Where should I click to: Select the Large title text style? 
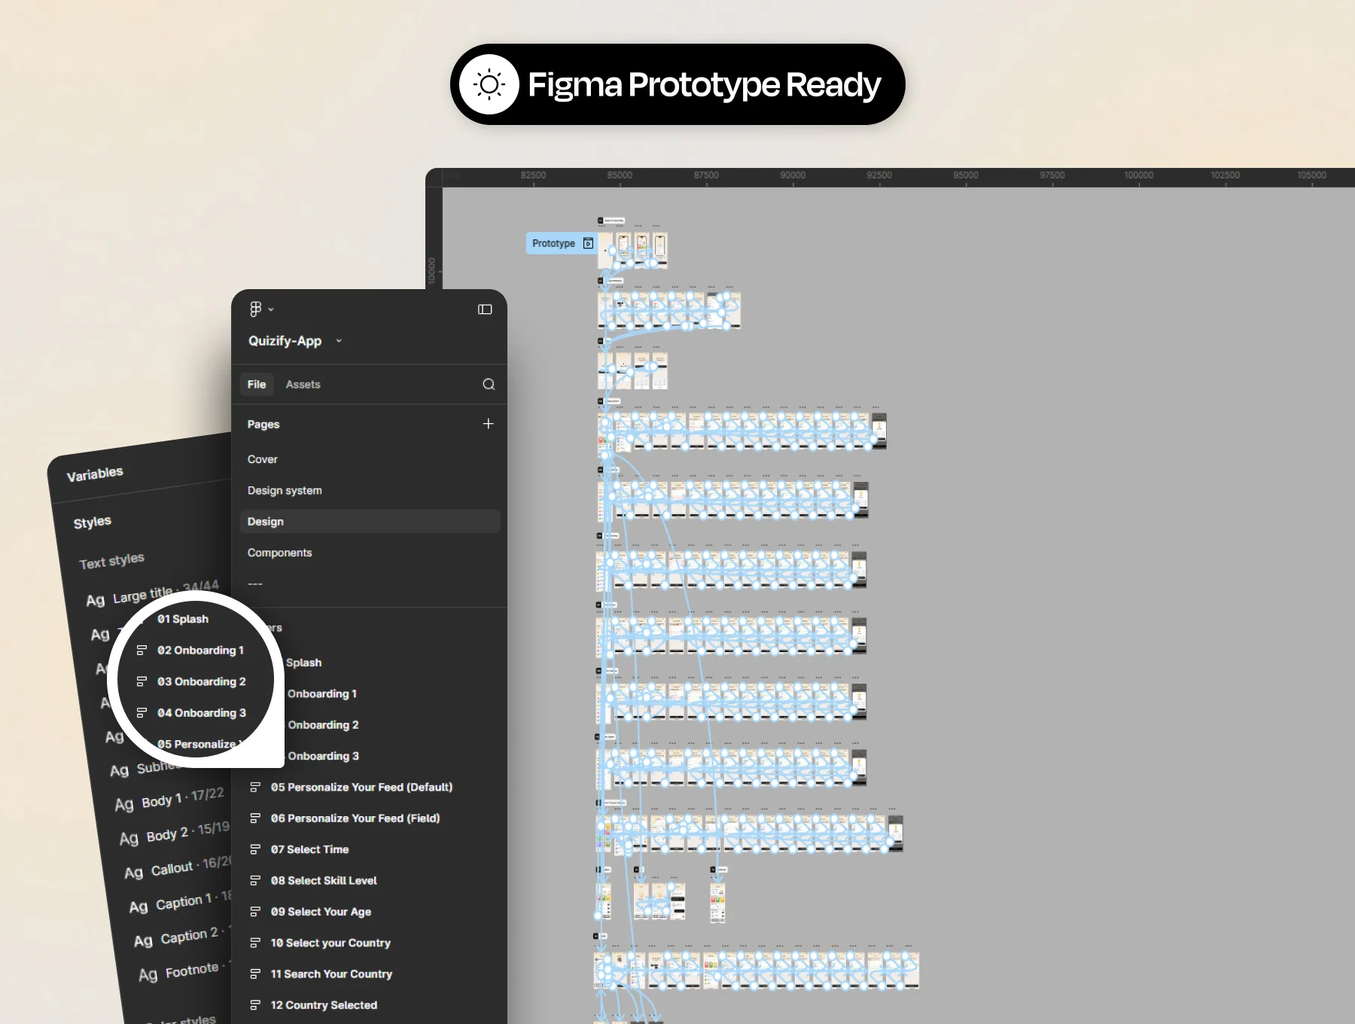point(152,593)
